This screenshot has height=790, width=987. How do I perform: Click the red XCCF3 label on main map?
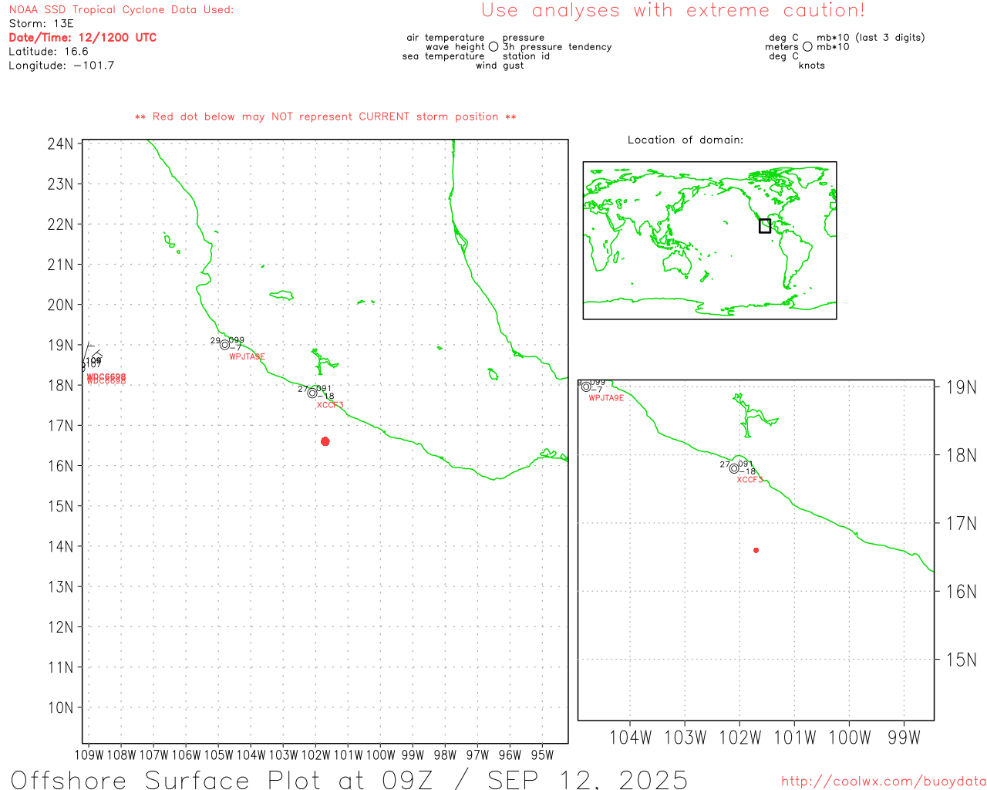(x=330, y=405)
